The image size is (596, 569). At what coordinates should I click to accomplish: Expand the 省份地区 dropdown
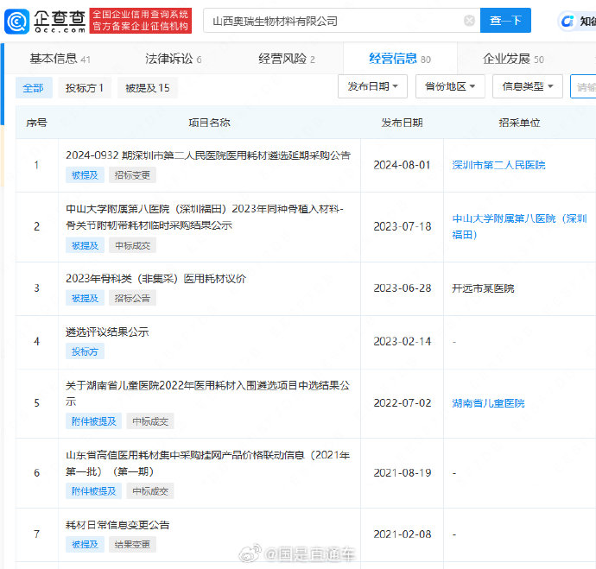[450, 86]
